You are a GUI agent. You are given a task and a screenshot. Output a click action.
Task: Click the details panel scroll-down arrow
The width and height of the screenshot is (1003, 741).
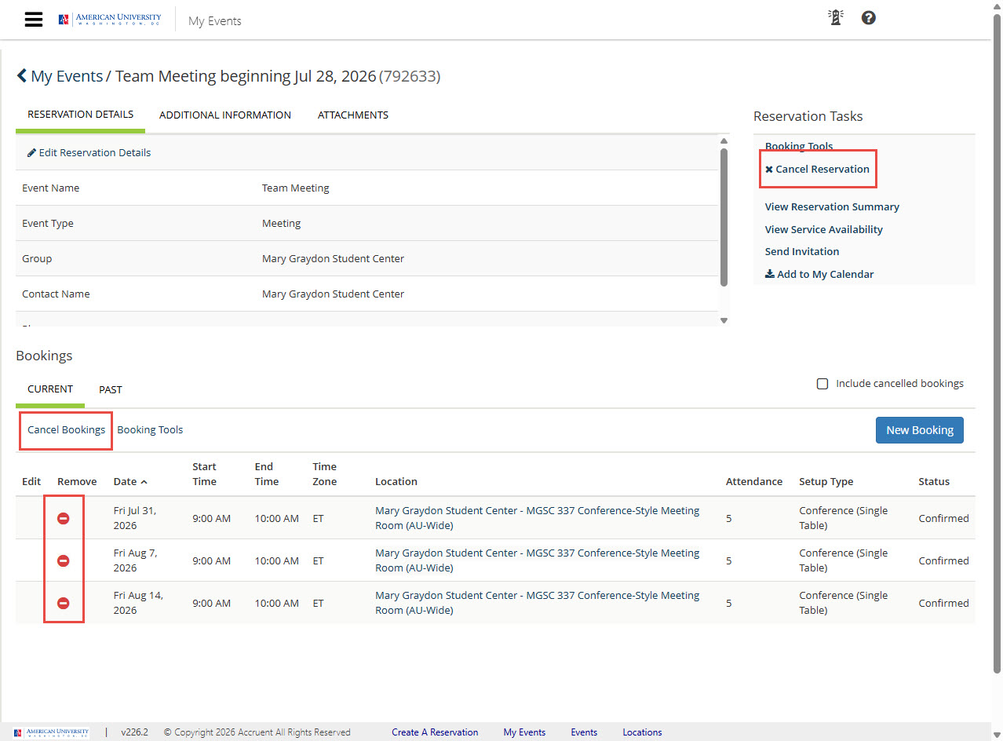[724, 320]
